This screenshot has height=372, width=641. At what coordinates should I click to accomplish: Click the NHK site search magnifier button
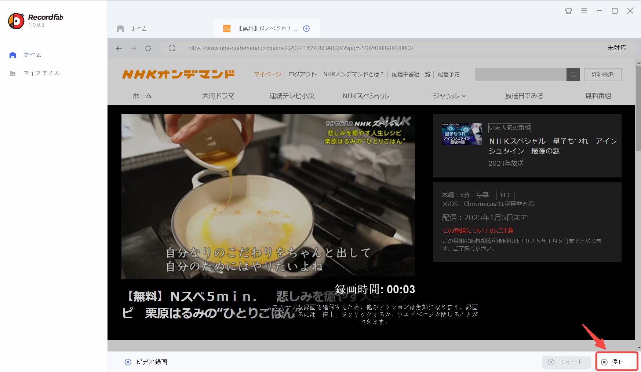coord(573,74)
